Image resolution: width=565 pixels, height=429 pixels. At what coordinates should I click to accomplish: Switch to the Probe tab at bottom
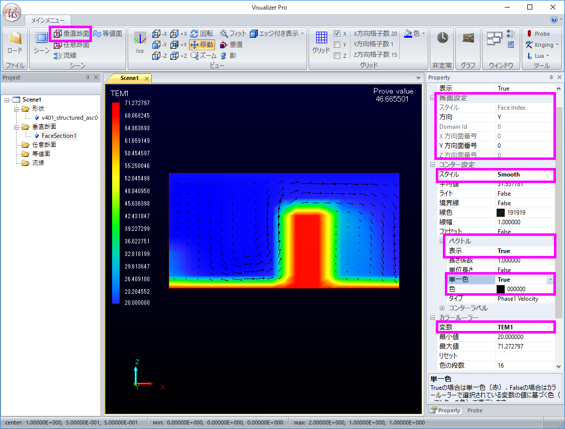[x=475, y=410]
